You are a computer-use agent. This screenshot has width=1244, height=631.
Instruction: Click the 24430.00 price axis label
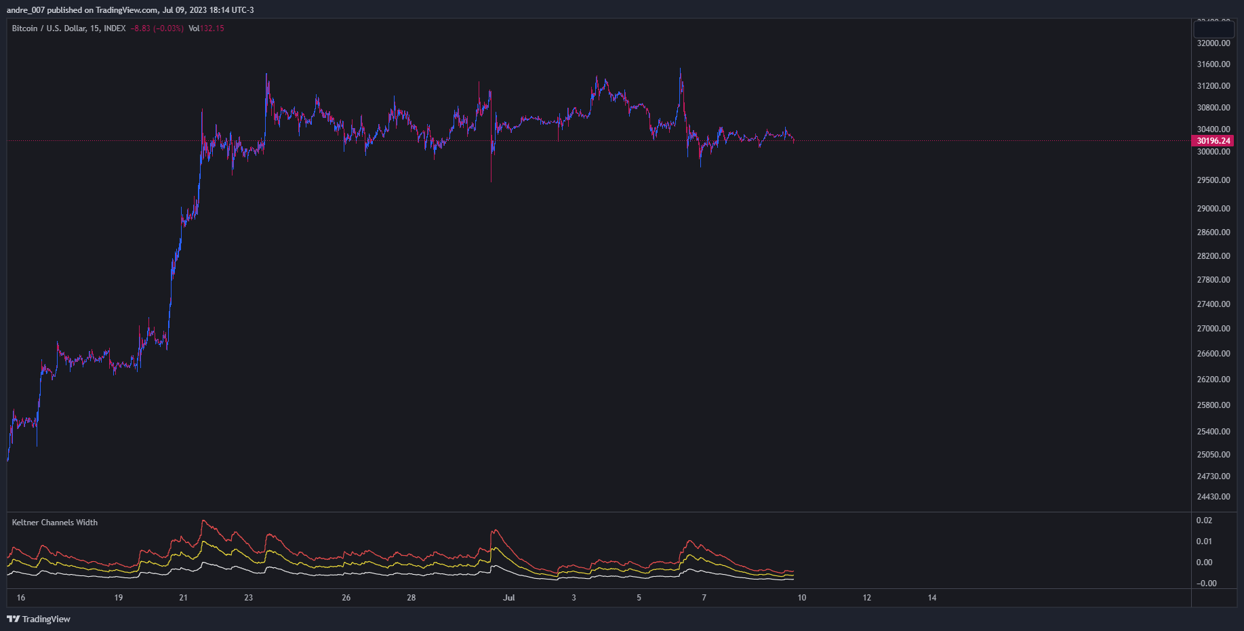pos(1213,497)
